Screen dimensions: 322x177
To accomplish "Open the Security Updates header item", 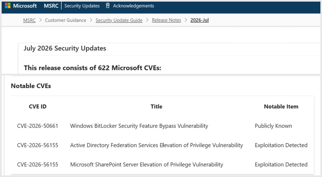I will pos(82,6).
